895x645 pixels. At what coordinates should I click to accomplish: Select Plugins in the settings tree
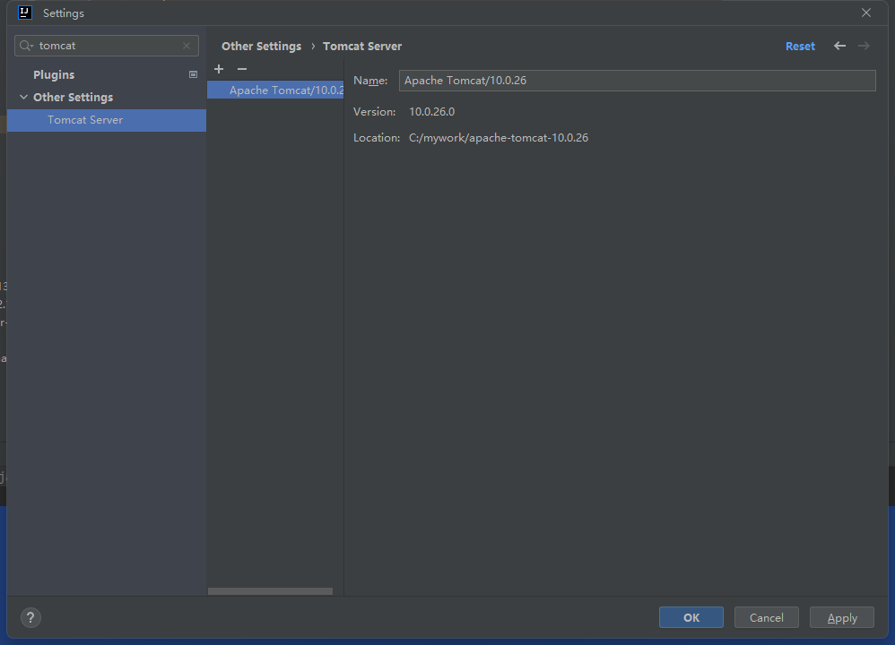coord(54,74)
